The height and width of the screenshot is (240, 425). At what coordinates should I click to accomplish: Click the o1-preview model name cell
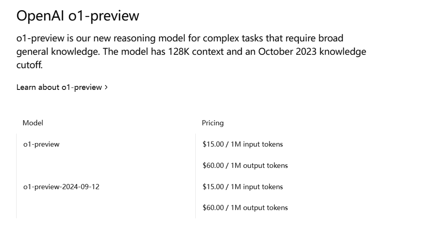click(x=42, y=144)
